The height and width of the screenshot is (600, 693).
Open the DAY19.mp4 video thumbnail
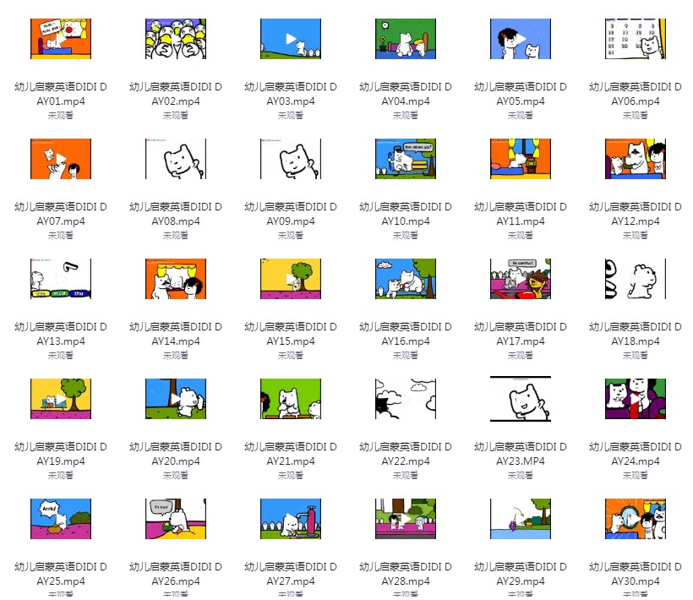[x=61, y=399]
